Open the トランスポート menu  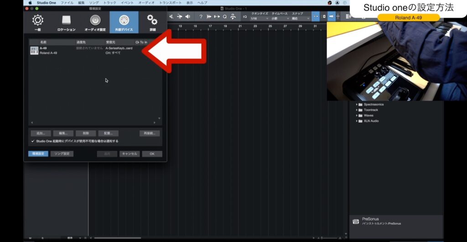coord(171,3)
